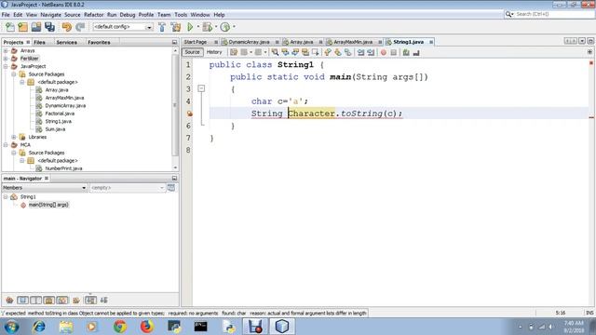Viewport: 596px width, 335px height.
Task: Click sort by name icon in Navigator
Action: (90, 301)
